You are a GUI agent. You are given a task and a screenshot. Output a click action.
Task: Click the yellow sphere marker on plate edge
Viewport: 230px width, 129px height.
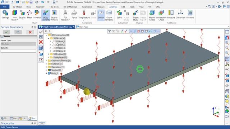87,92
